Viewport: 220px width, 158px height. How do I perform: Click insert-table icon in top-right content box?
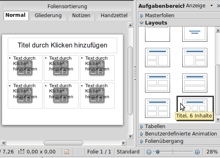tap(93, 64)
